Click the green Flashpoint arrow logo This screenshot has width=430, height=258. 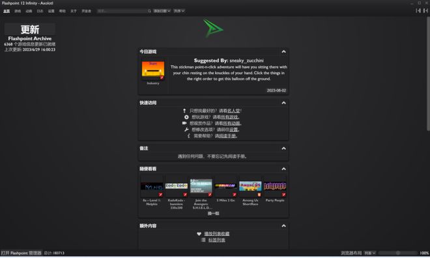(x=213, y=28)
